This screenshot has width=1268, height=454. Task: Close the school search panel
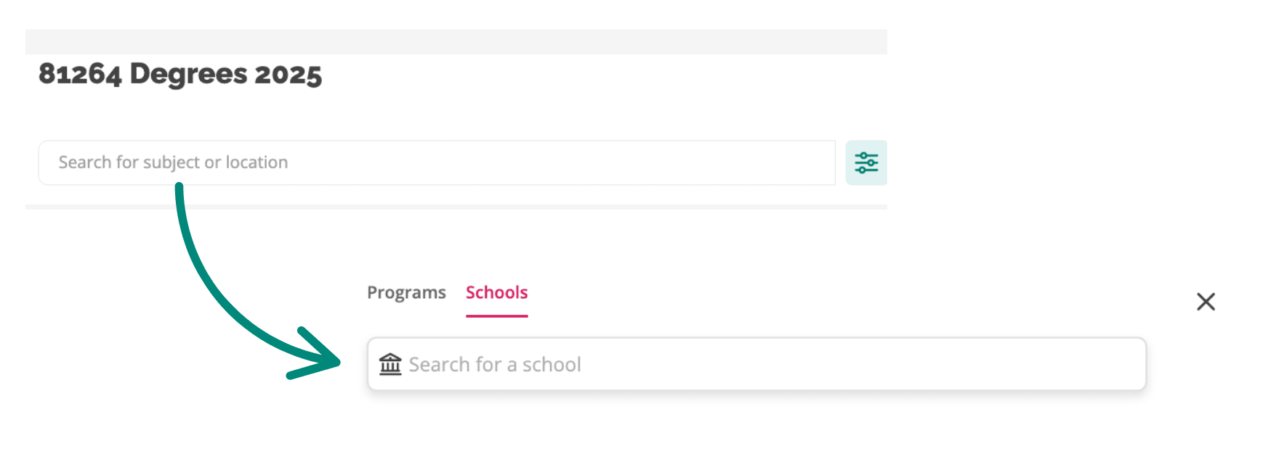[x=1206, y=302]
